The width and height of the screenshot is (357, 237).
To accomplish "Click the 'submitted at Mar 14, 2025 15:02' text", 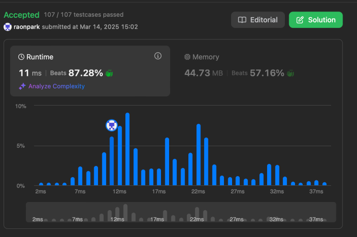I will pos(90,27).
